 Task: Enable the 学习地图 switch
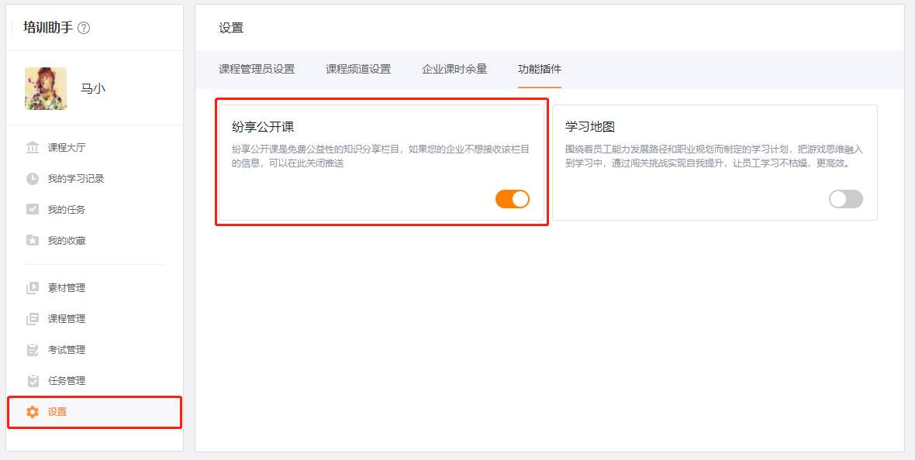(x=845, y=199)
